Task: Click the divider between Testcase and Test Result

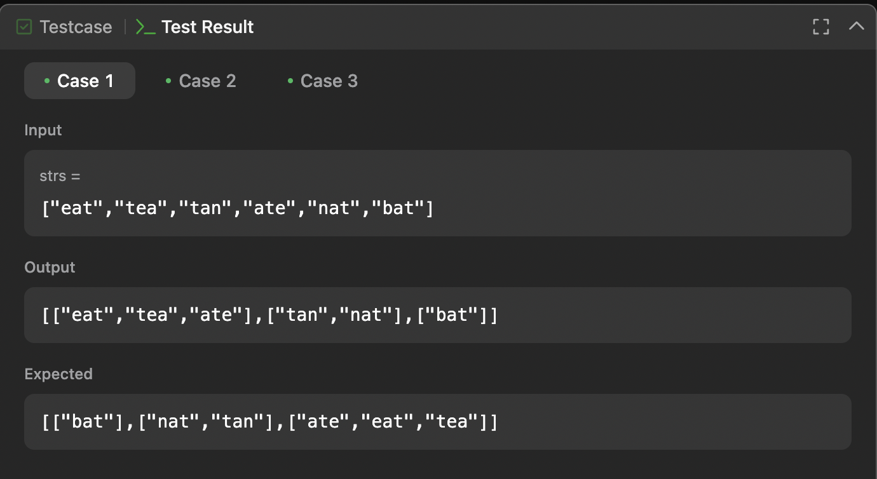Action: tap(125, 27)
